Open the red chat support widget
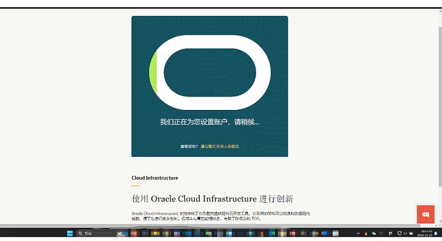Screen dimensions: 442x241 (425, 214)
